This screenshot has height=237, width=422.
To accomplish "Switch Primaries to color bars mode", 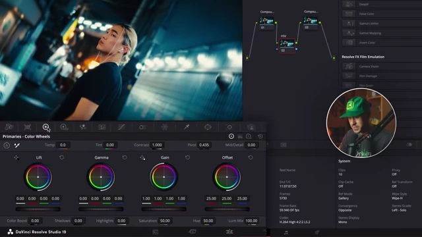I will coord(240,136).
